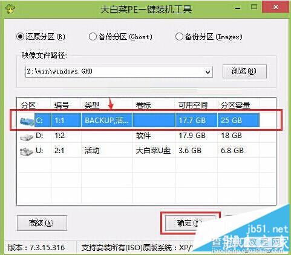The width and height of the screenshot is (291, 255).
Task: Click the 高级 (A) advanced button
Action: (42, 223)
